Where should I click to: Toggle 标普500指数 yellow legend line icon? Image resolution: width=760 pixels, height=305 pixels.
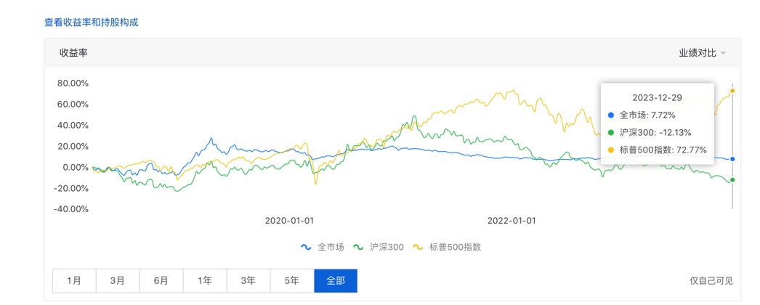[419, 247]
